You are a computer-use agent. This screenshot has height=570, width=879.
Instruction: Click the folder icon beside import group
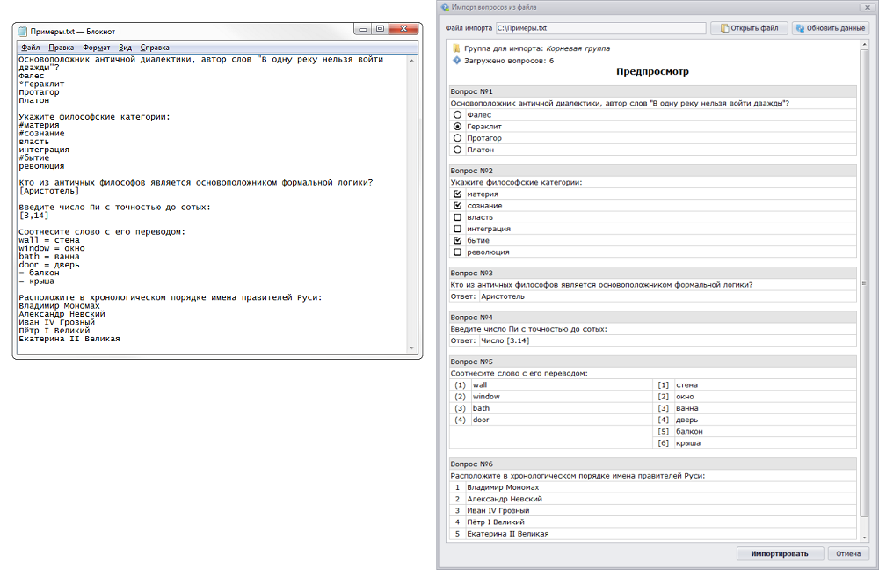tap(456, 48)
